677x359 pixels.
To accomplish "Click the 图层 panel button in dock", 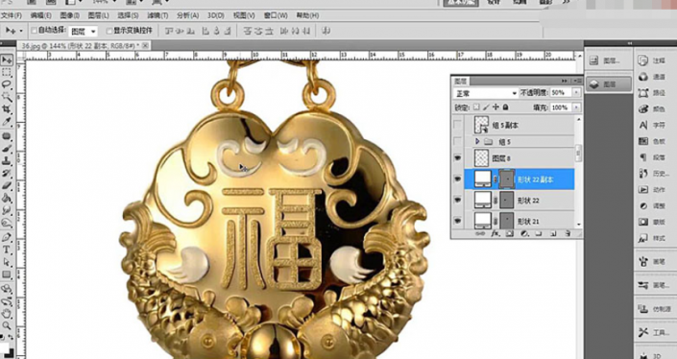I will (x=609, y=84).
